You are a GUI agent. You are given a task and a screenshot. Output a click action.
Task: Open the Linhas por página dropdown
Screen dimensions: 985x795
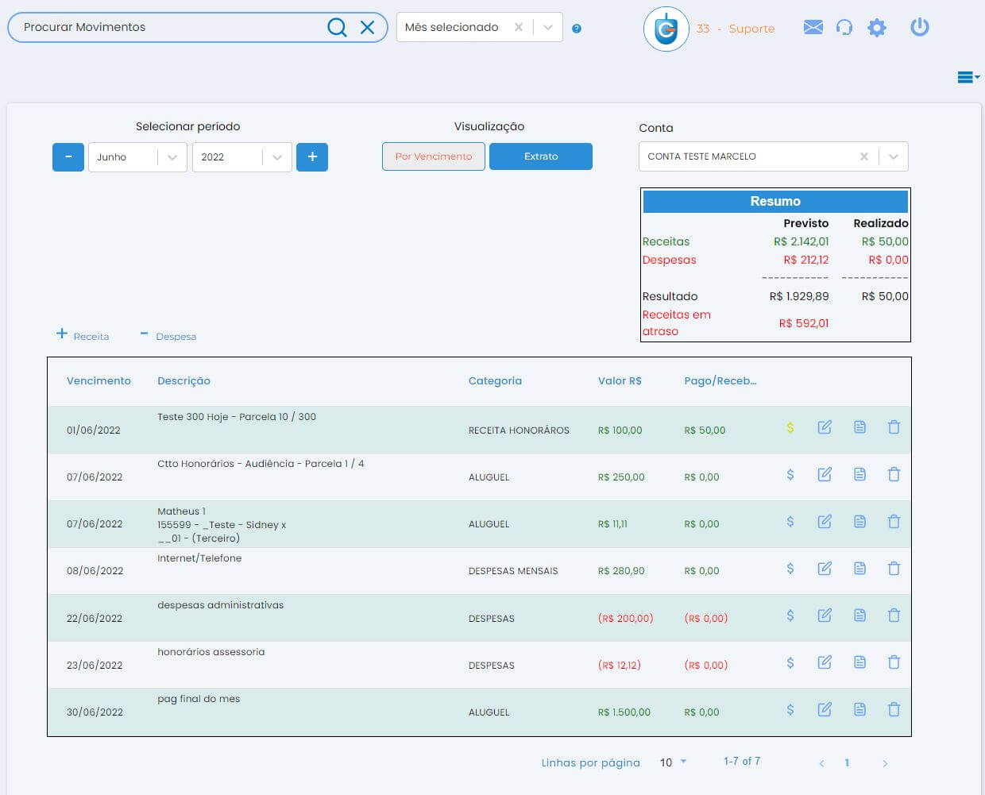point(673,762)
